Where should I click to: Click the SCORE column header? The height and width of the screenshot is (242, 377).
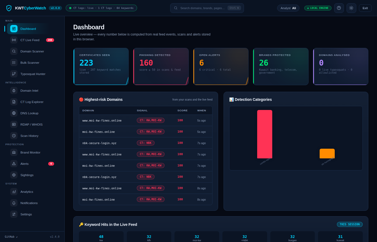(183, 111)
